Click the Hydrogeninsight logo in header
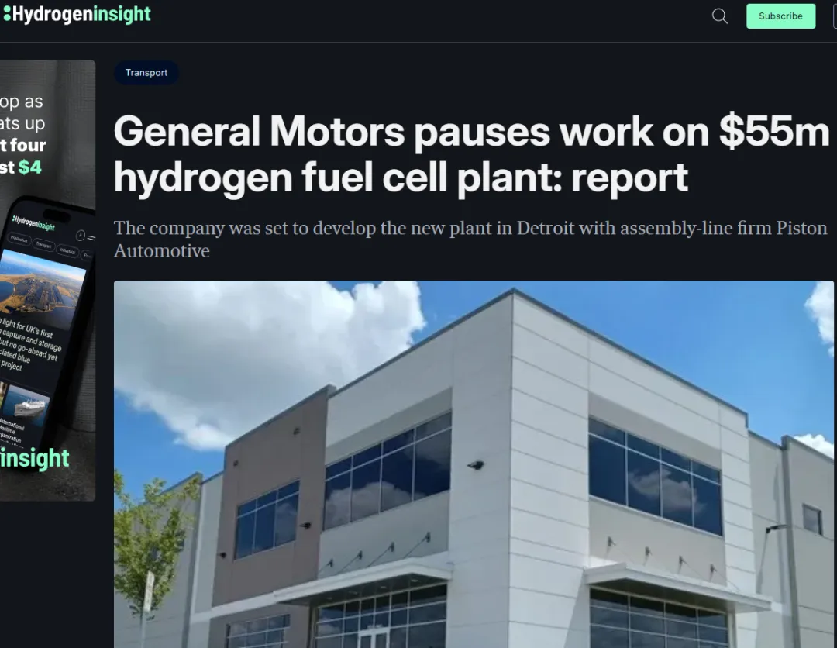 (x=77, y=14)
